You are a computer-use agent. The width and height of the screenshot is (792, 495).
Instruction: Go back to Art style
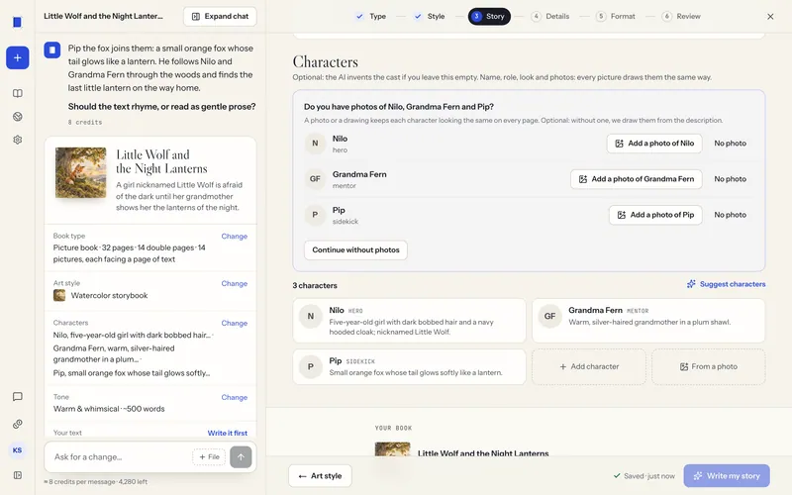(x=320, y=476)
